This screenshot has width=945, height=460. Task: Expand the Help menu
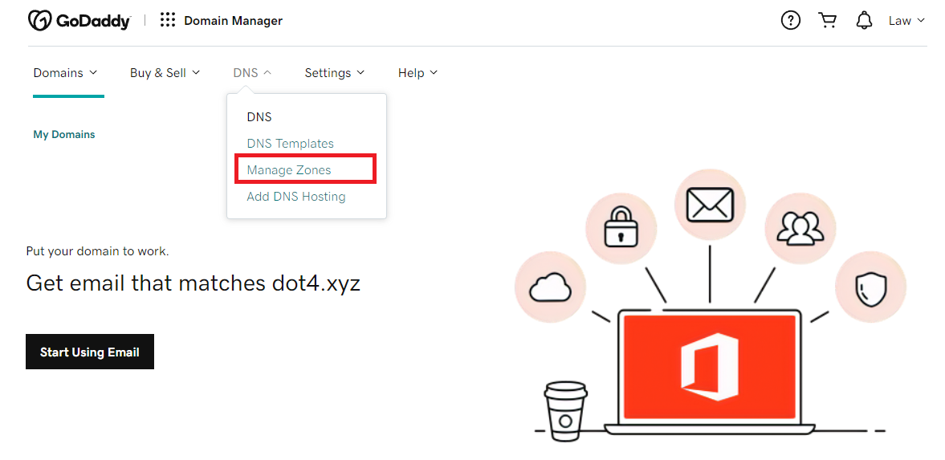[418, 73]
